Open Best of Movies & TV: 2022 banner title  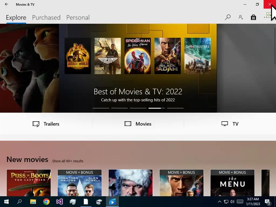click(138, 92)
